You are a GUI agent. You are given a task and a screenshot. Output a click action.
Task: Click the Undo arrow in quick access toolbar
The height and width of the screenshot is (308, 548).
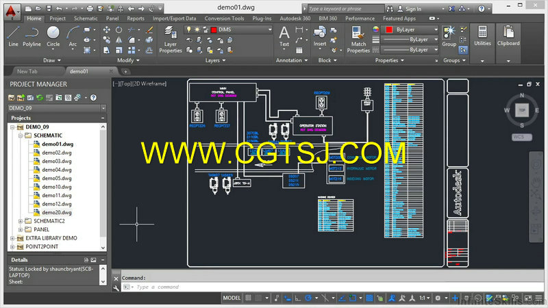coord(59,8)
